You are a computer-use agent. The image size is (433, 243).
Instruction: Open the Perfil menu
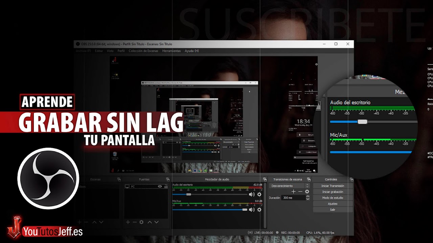pos(121,51)
